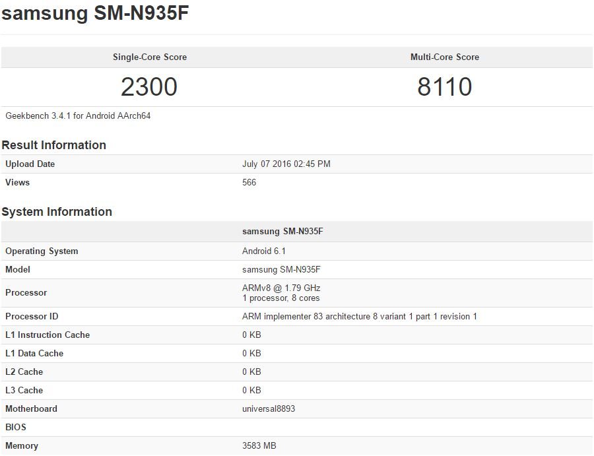Click the samsung SM-N935F table column header
This screenshot has height=456, width=594.
pyautogui.click(x=282, y=232)
